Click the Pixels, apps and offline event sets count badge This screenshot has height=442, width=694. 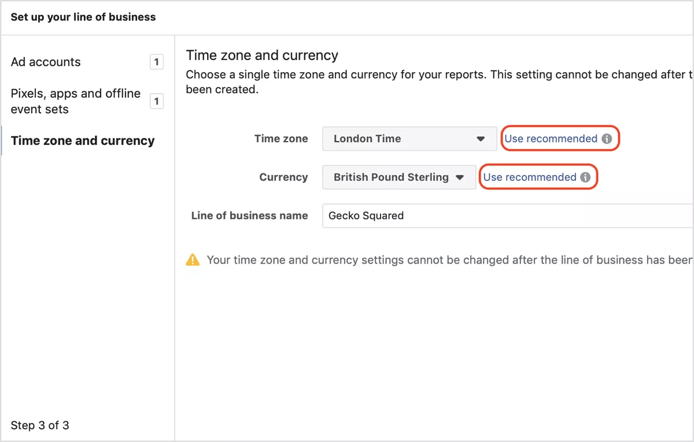[156, 102]
